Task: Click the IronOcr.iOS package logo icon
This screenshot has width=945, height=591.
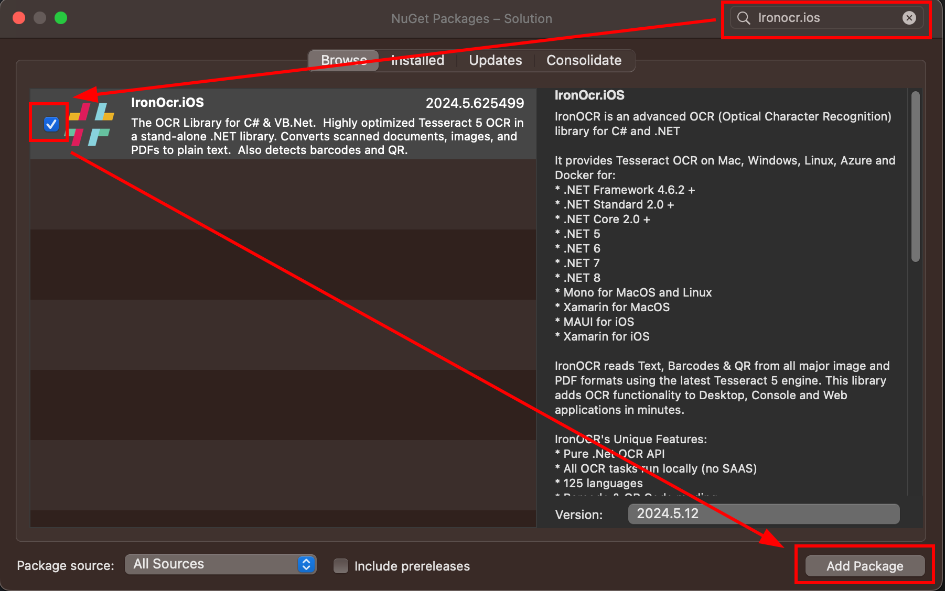Action: (92, 124)
